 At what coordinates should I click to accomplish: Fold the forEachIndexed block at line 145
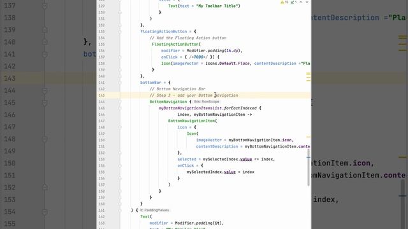pyautogui.click(x=120, y=108)
